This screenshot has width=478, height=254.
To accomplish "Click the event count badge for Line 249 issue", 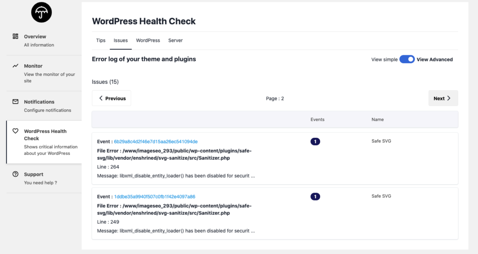I will point(315,197).
